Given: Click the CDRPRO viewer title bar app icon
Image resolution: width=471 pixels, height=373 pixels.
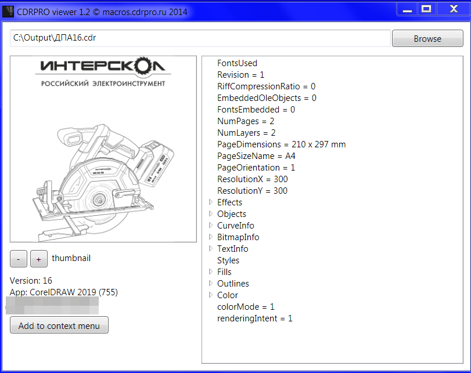Looking at the screenshot, I should pos(8,12).
